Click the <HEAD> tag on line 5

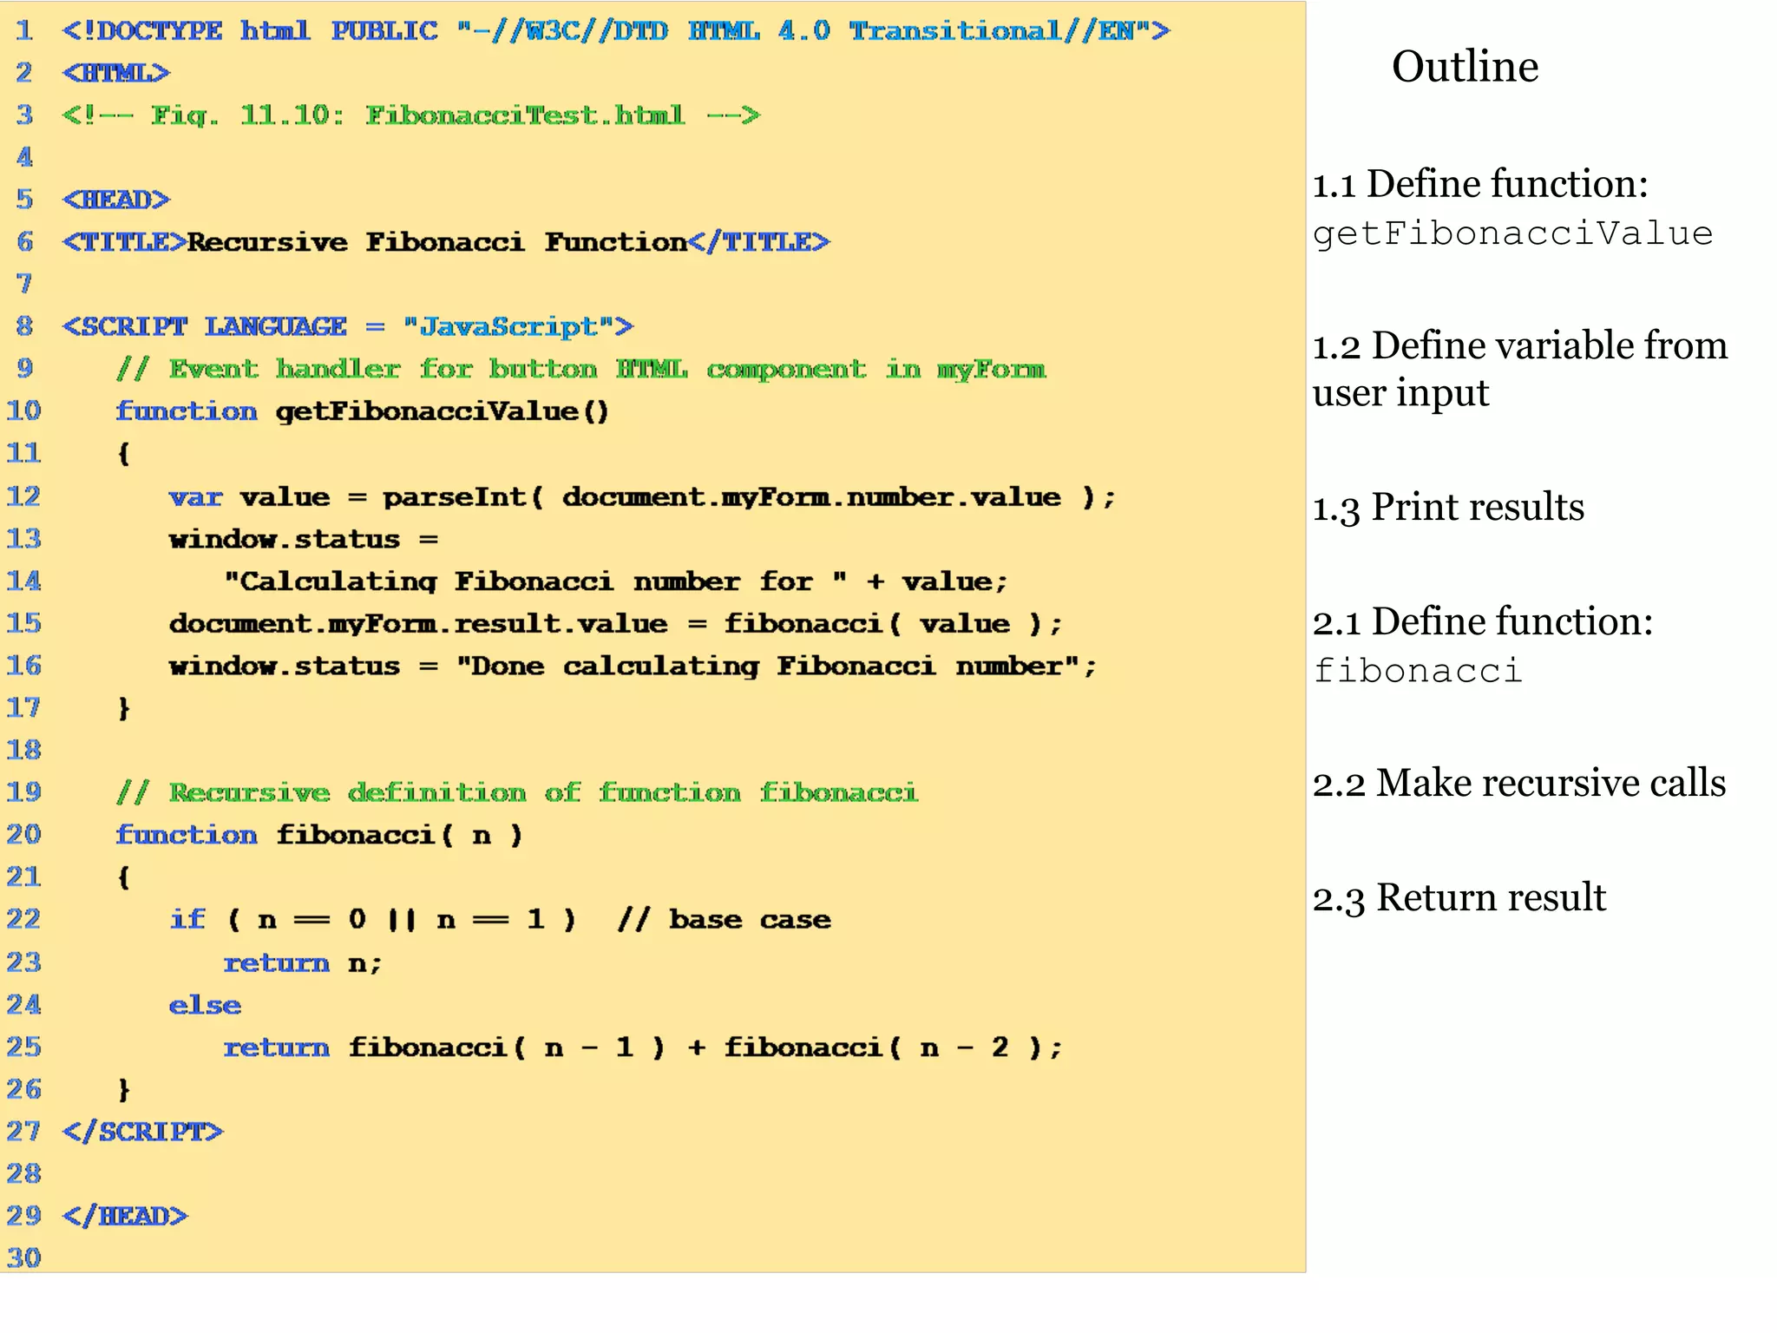[116, 200]
